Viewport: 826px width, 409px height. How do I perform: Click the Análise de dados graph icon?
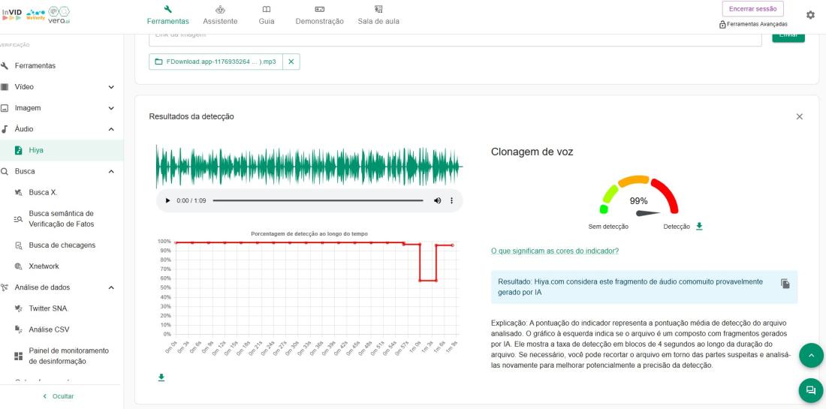point(5,287)
